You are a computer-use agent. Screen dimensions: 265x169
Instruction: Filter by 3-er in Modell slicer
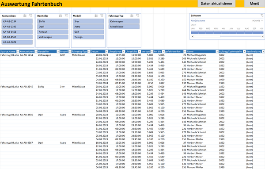88,21
